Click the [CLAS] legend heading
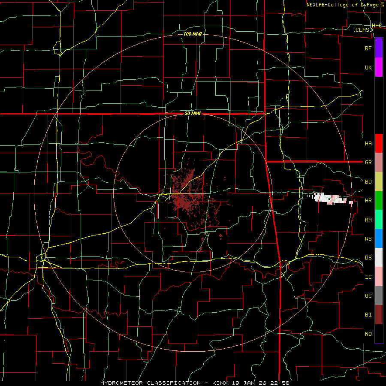This screenshot has width=386, height=386. 362,30
